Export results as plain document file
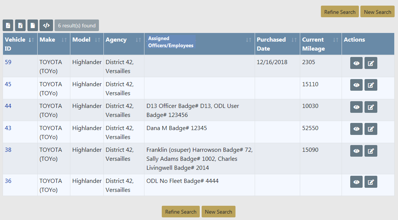Screen dimensions: 398x220 33,25
